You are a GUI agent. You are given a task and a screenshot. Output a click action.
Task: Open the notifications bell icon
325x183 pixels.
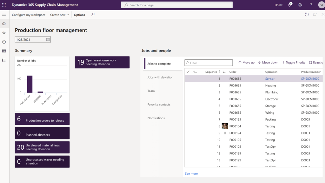pos(290,5)
